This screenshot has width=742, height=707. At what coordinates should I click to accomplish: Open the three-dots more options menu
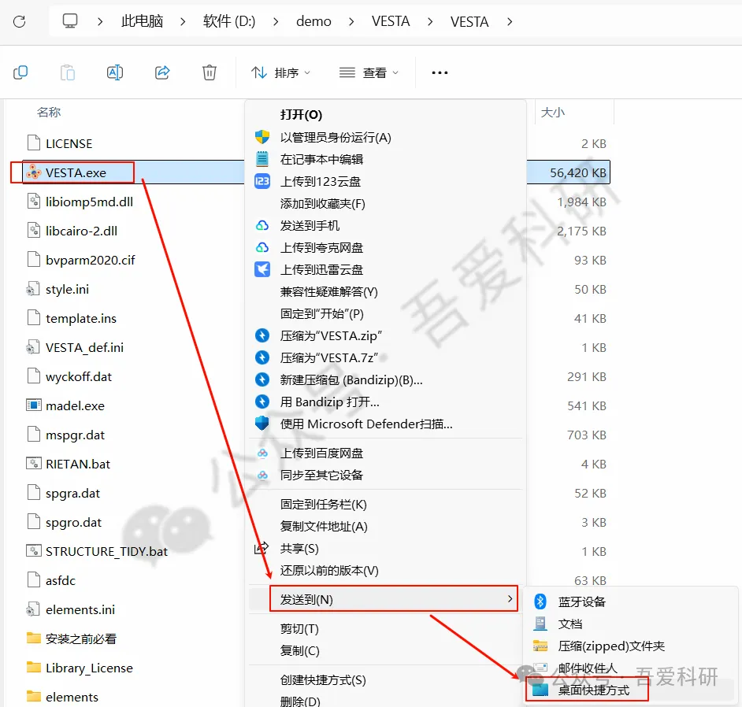pos(440,73)
